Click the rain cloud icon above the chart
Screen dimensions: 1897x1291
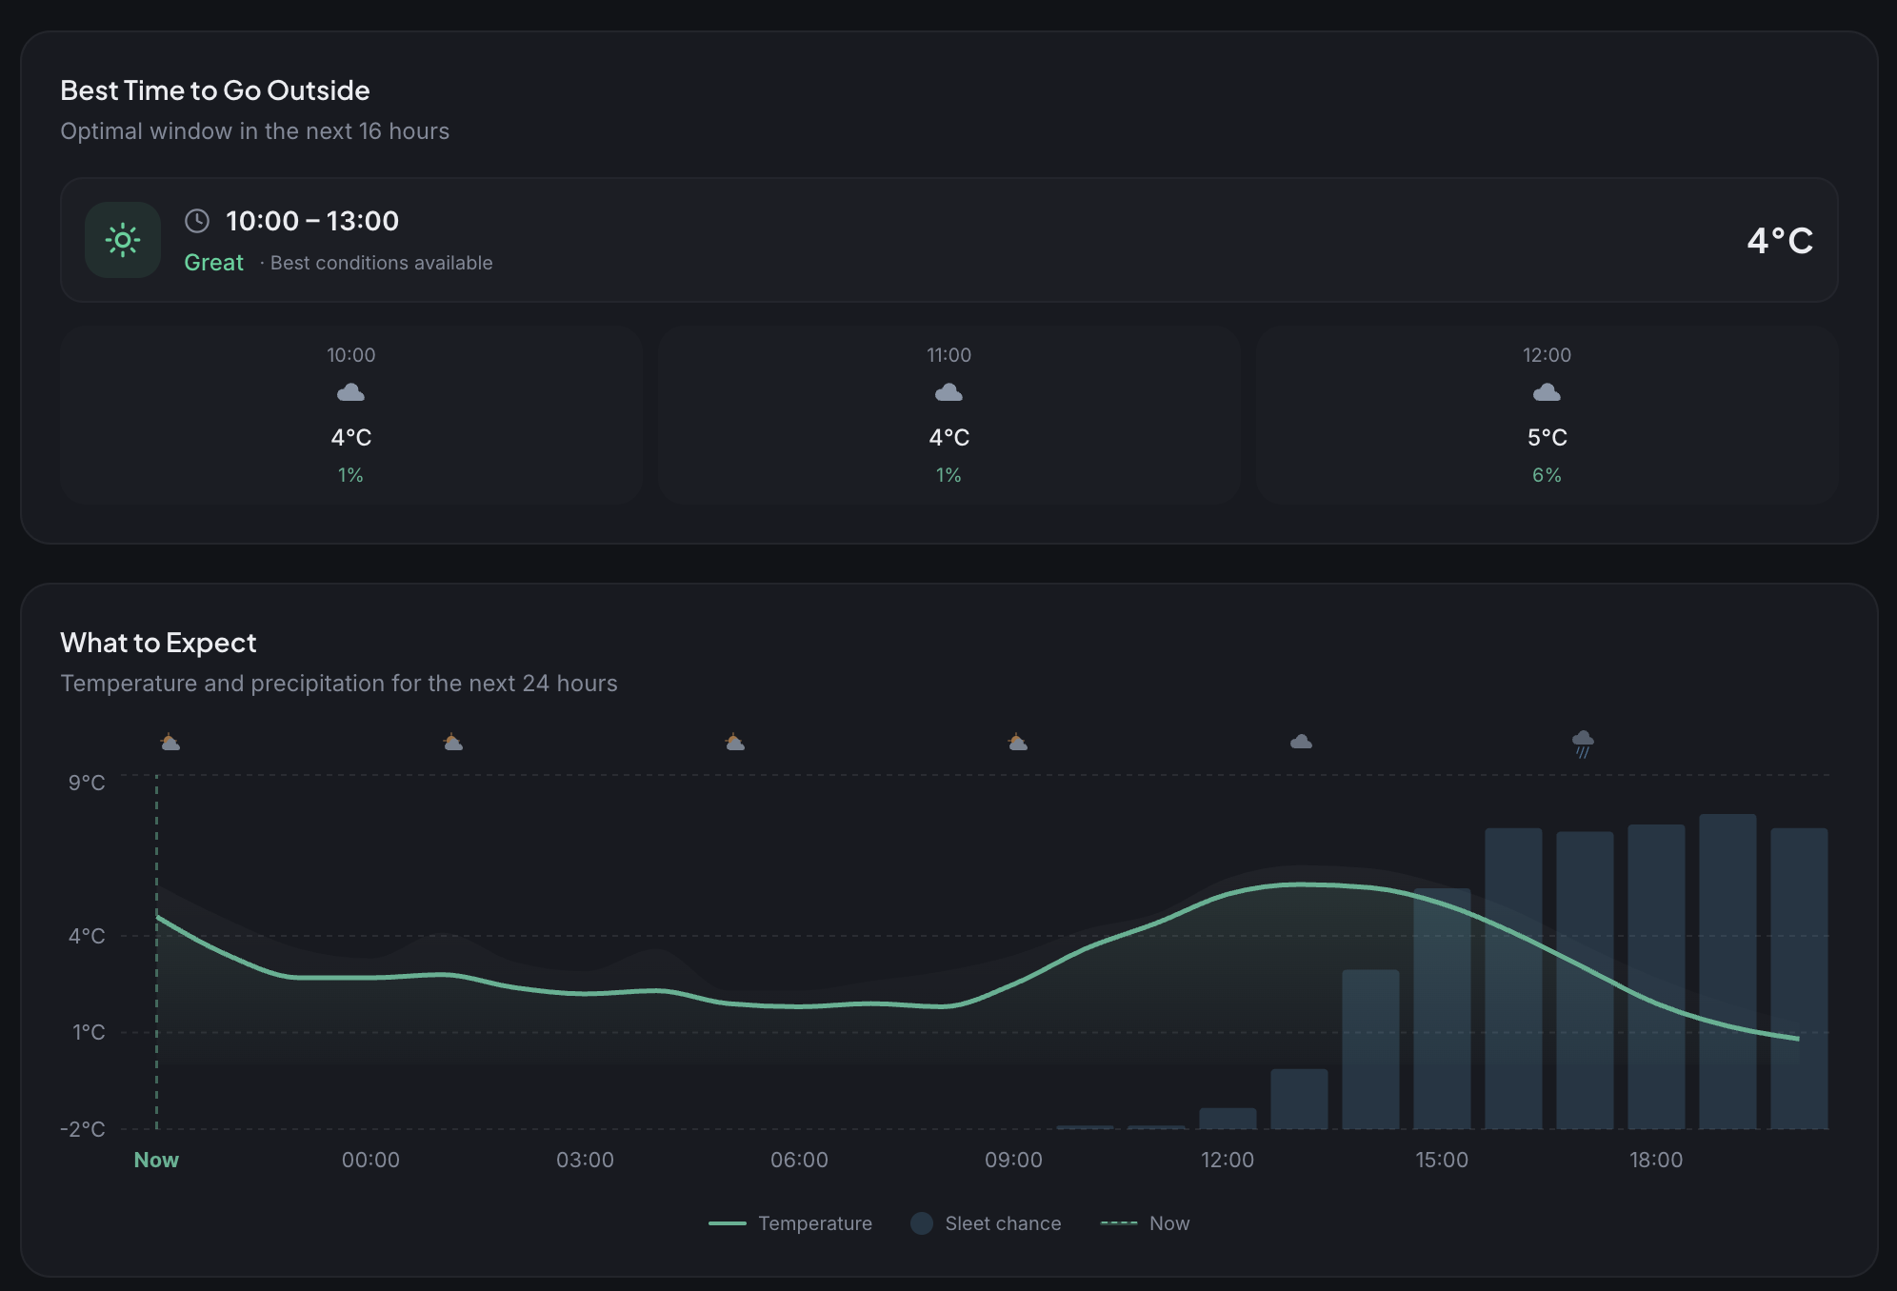1583,743
